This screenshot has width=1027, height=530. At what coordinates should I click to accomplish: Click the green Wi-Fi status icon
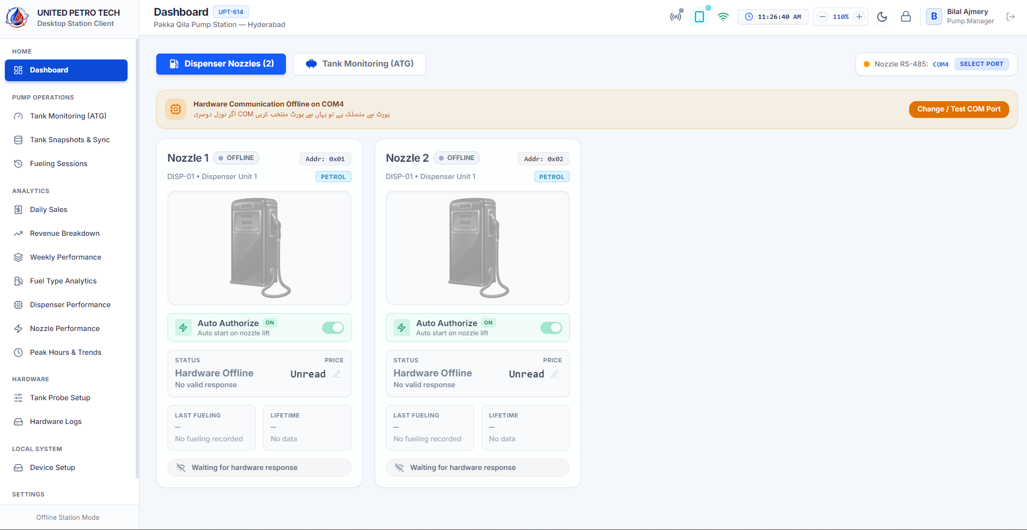coord(723,17)
